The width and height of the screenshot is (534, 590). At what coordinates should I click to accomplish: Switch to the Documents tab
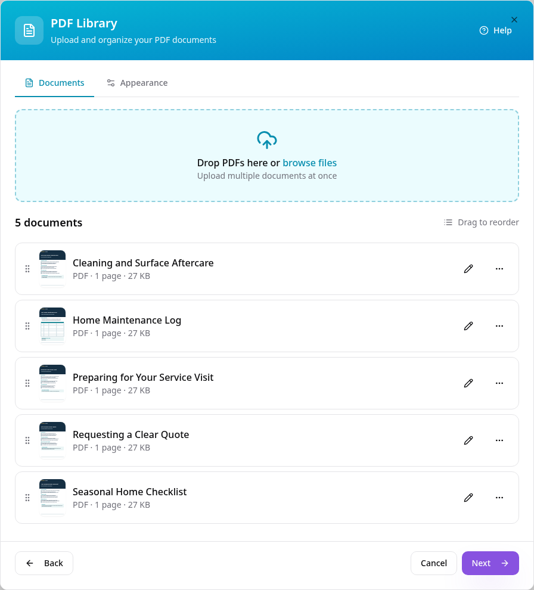55,83
